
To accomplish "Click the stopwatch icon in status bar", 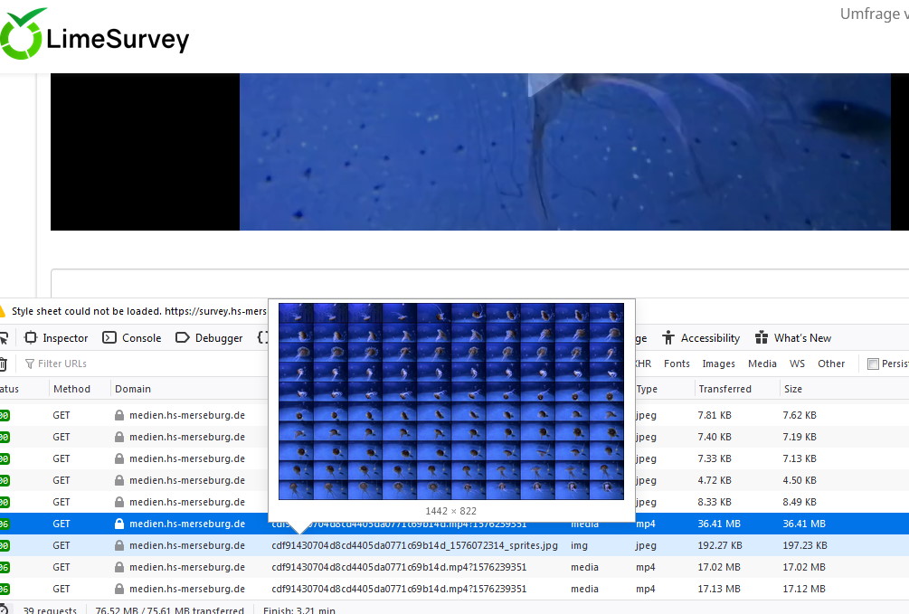I will coord(3,610).
